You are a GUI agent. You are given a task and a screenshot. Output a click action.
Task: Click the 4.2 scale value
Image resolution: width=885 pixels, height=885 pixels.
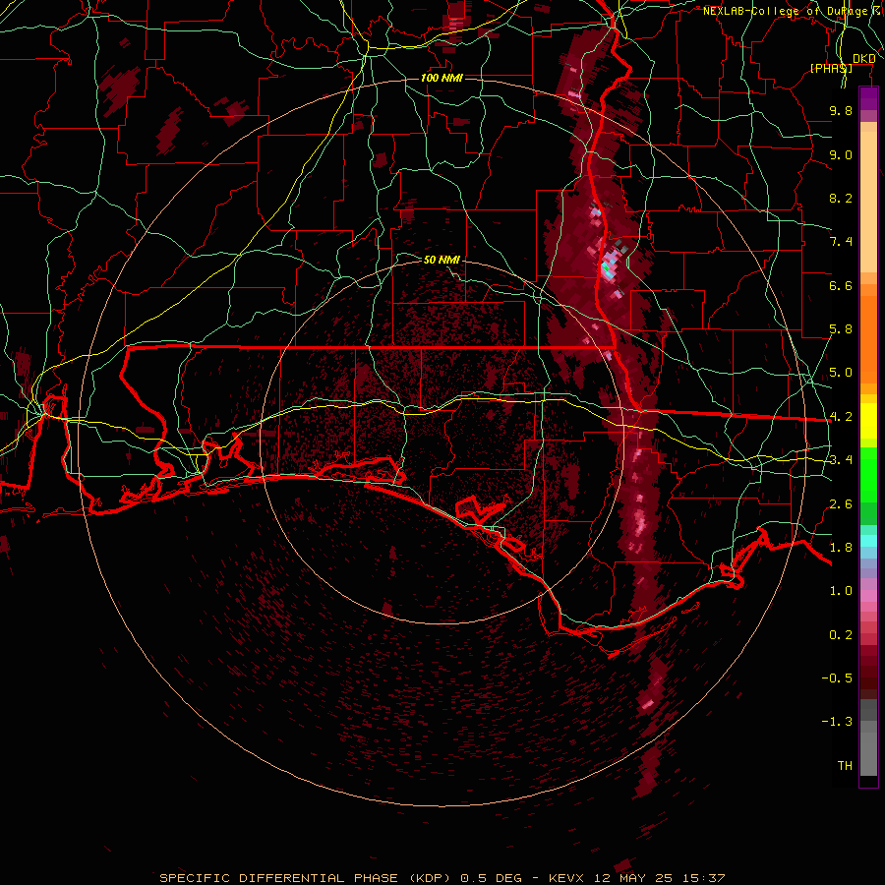click(x=841, y=417)
